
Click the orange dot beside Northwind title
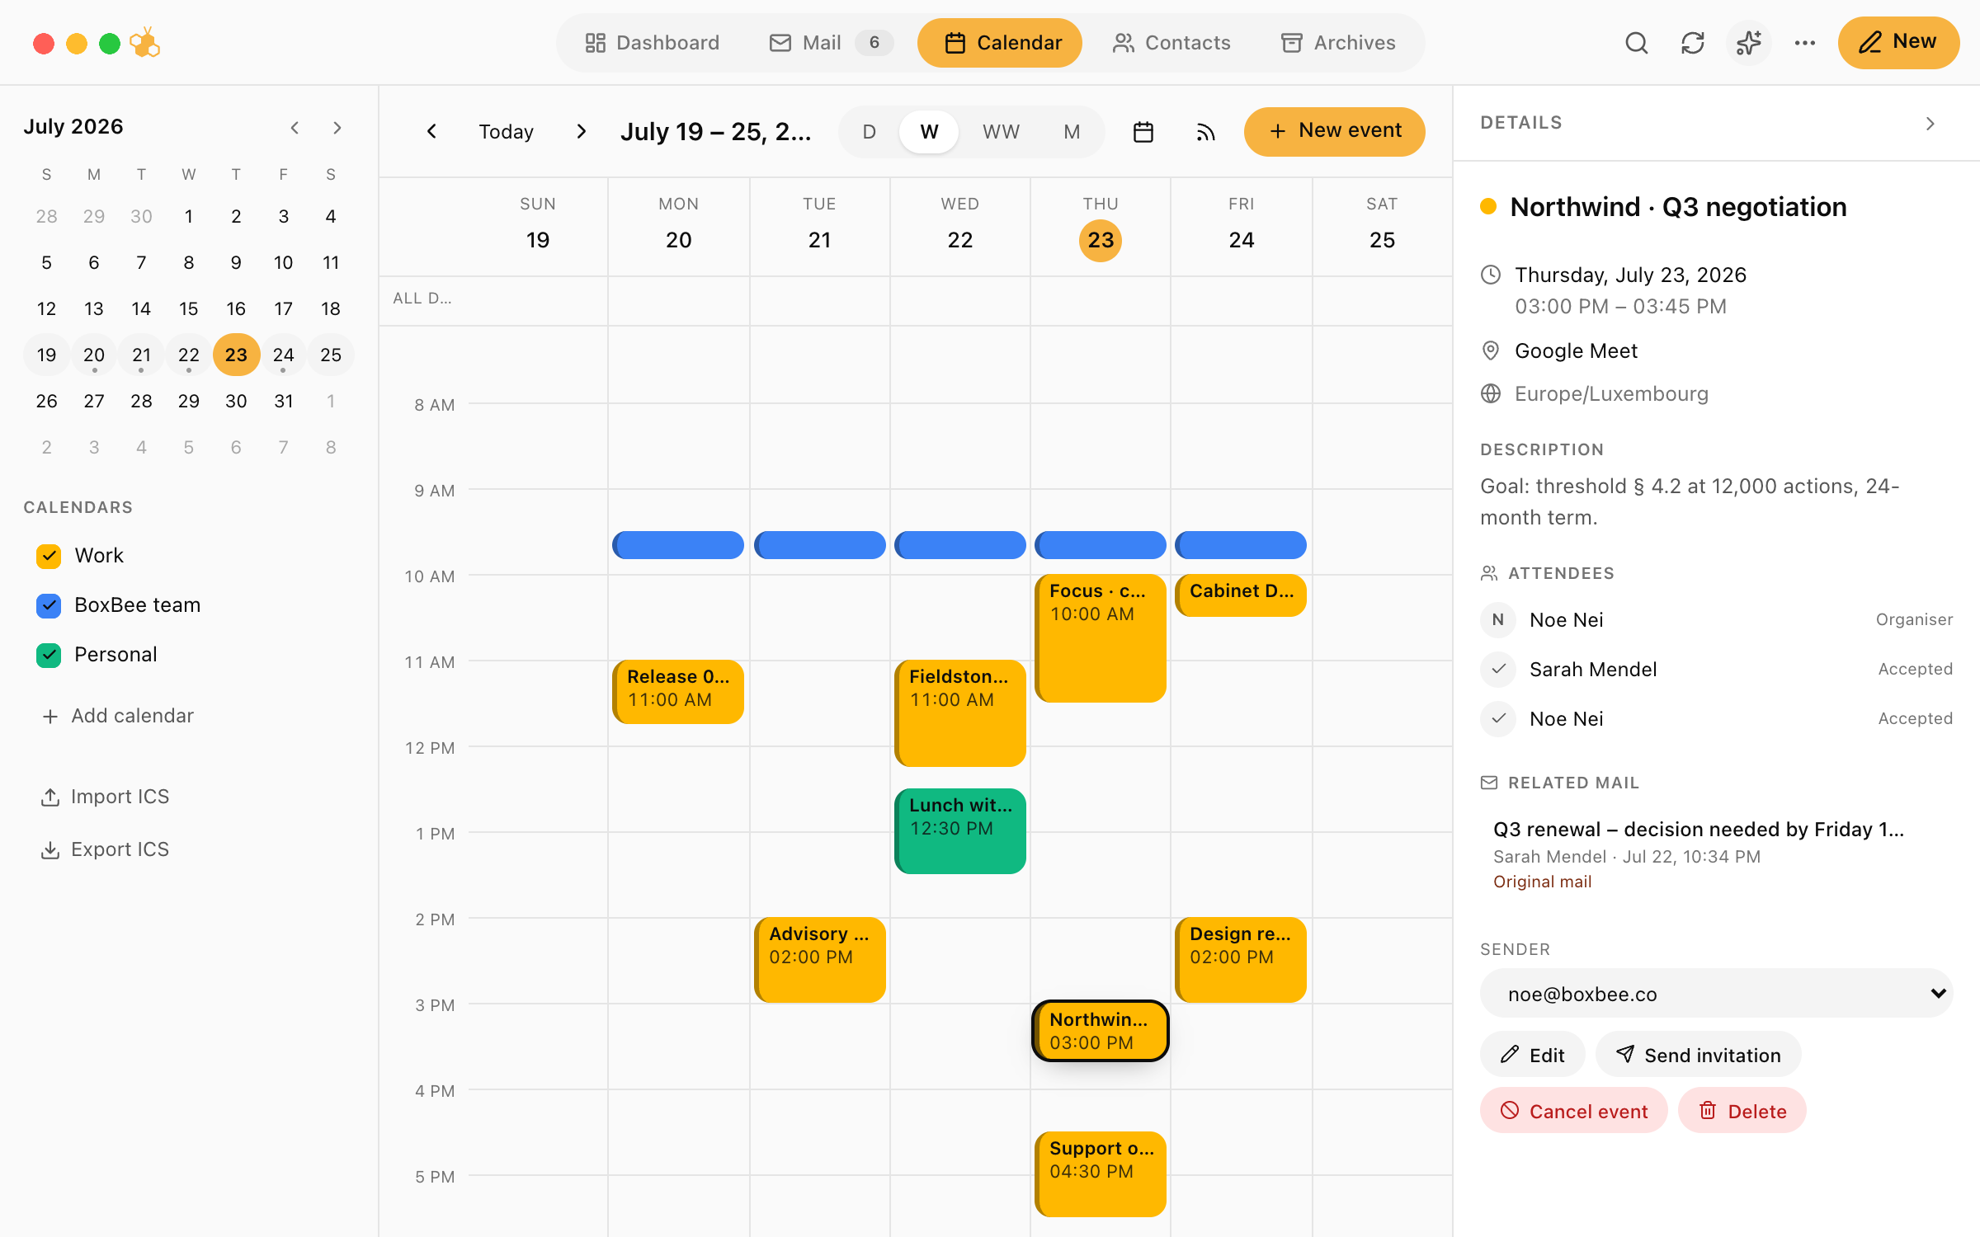pyautogui.click(x=1488, y=207)
